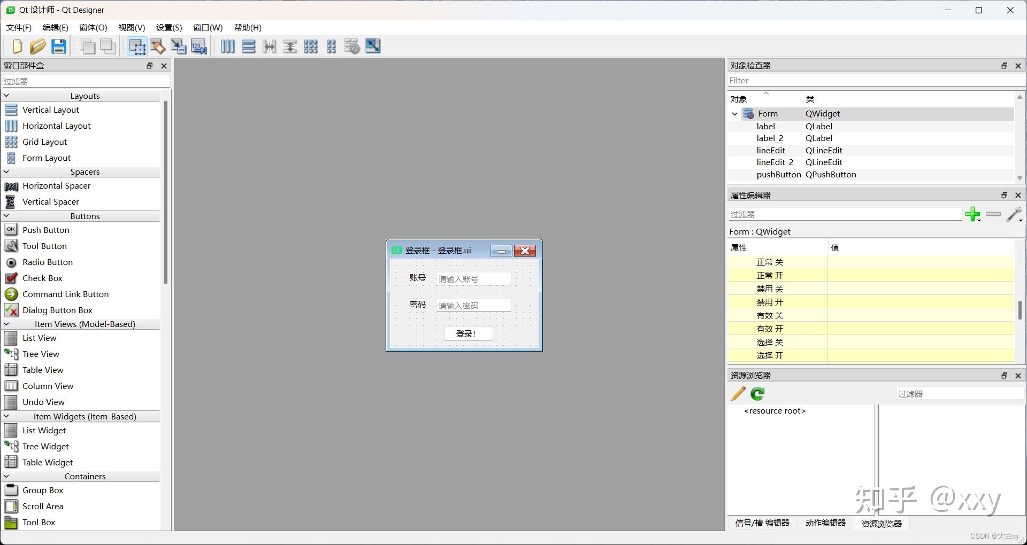Edit resources with the pencil icon
This screenshot has width=1027, height=545.
pos(738,394)
